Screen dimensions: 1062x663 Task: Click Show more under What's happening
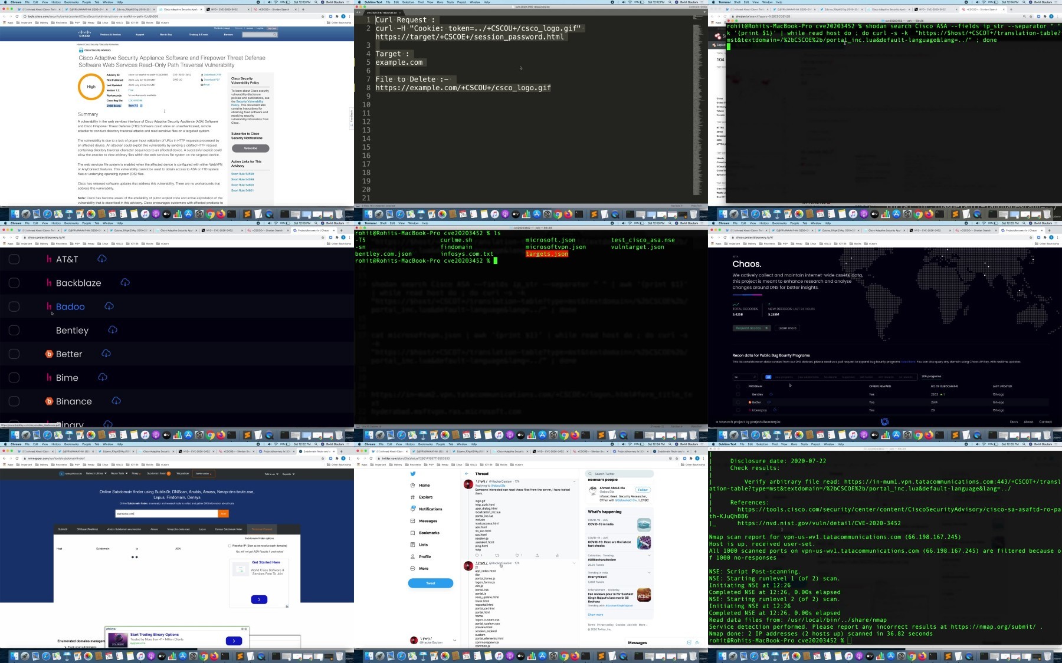tap(595, 615)
